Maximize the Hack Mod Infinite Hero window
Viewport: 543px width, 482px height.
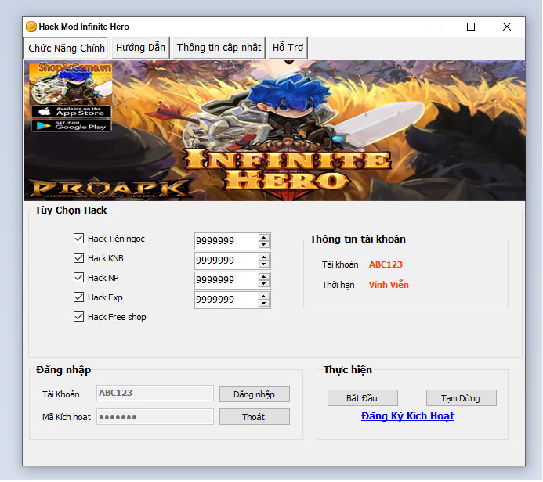click(471, 27)
